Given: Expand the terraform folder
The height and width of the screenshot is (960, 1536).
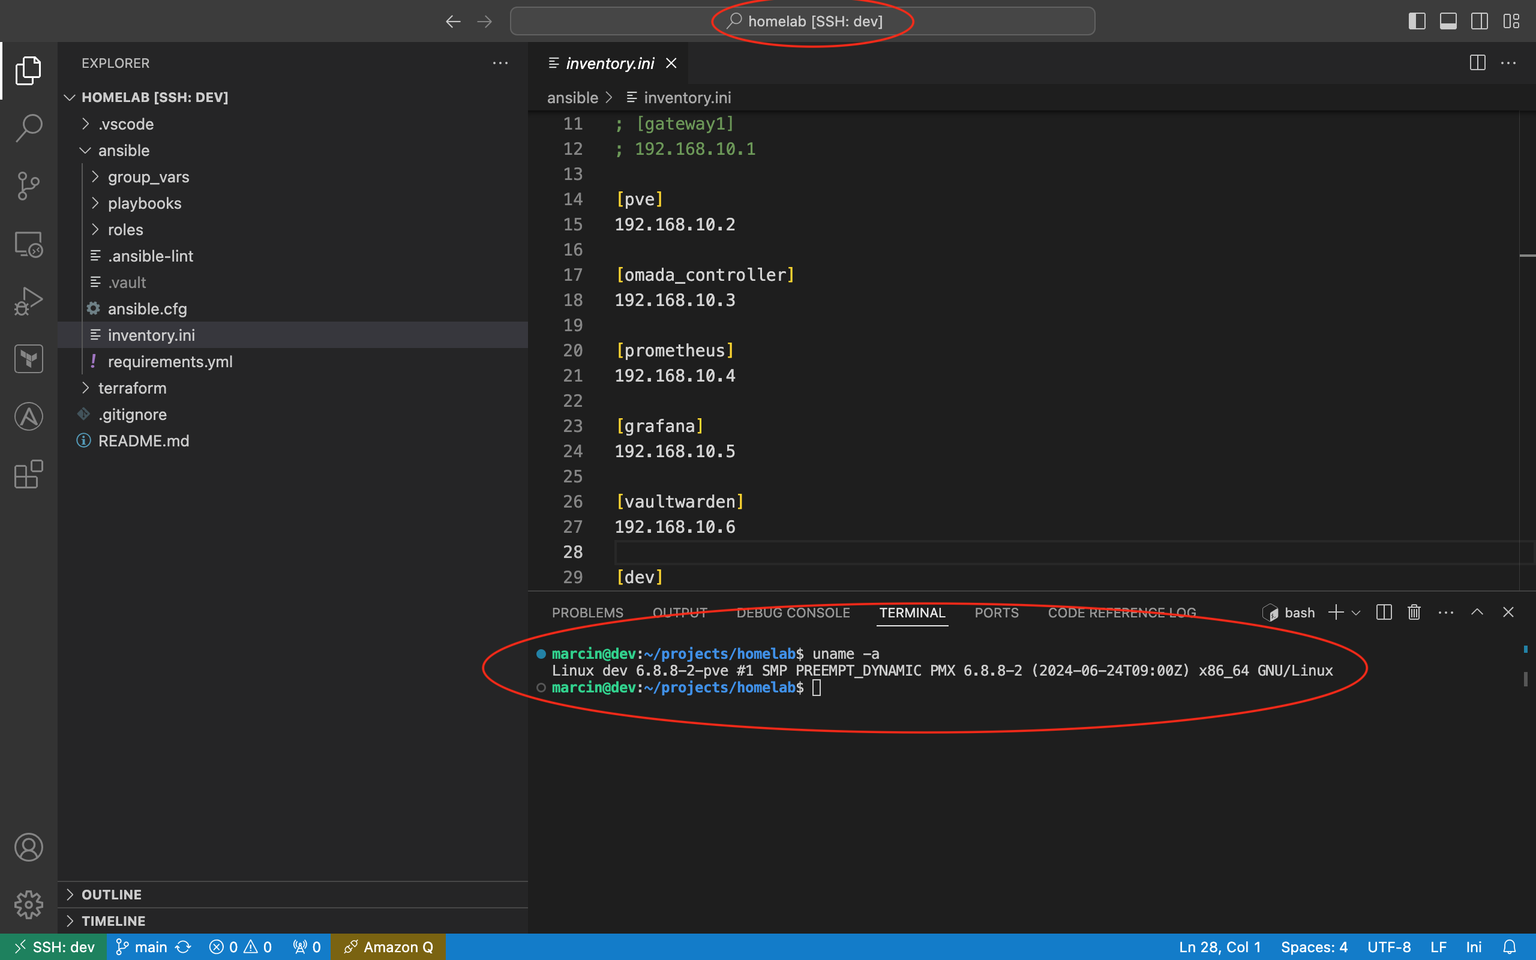Looking at the screenshot, I should coord(84,388).
